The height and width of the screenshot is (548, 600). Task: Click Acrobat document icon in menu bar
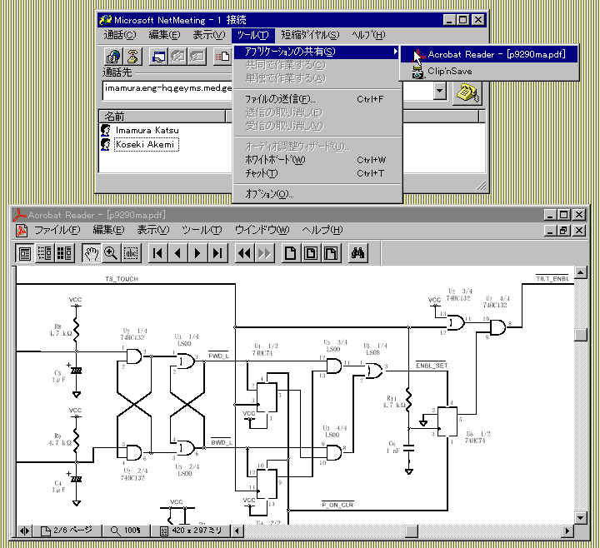(22, 231)
